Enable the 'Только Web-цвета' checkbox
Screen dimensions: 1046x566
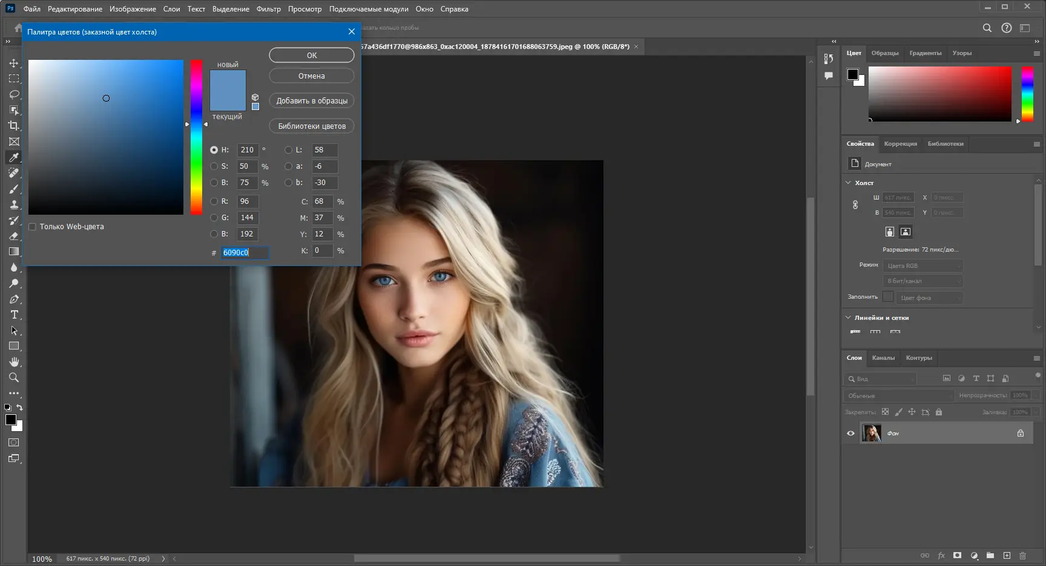[x=33, y=227]
